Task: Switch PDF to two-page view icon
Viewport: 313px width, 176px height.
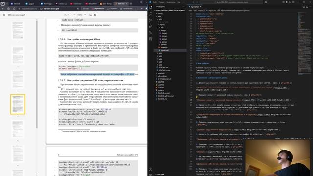Action: click(91, 15)
